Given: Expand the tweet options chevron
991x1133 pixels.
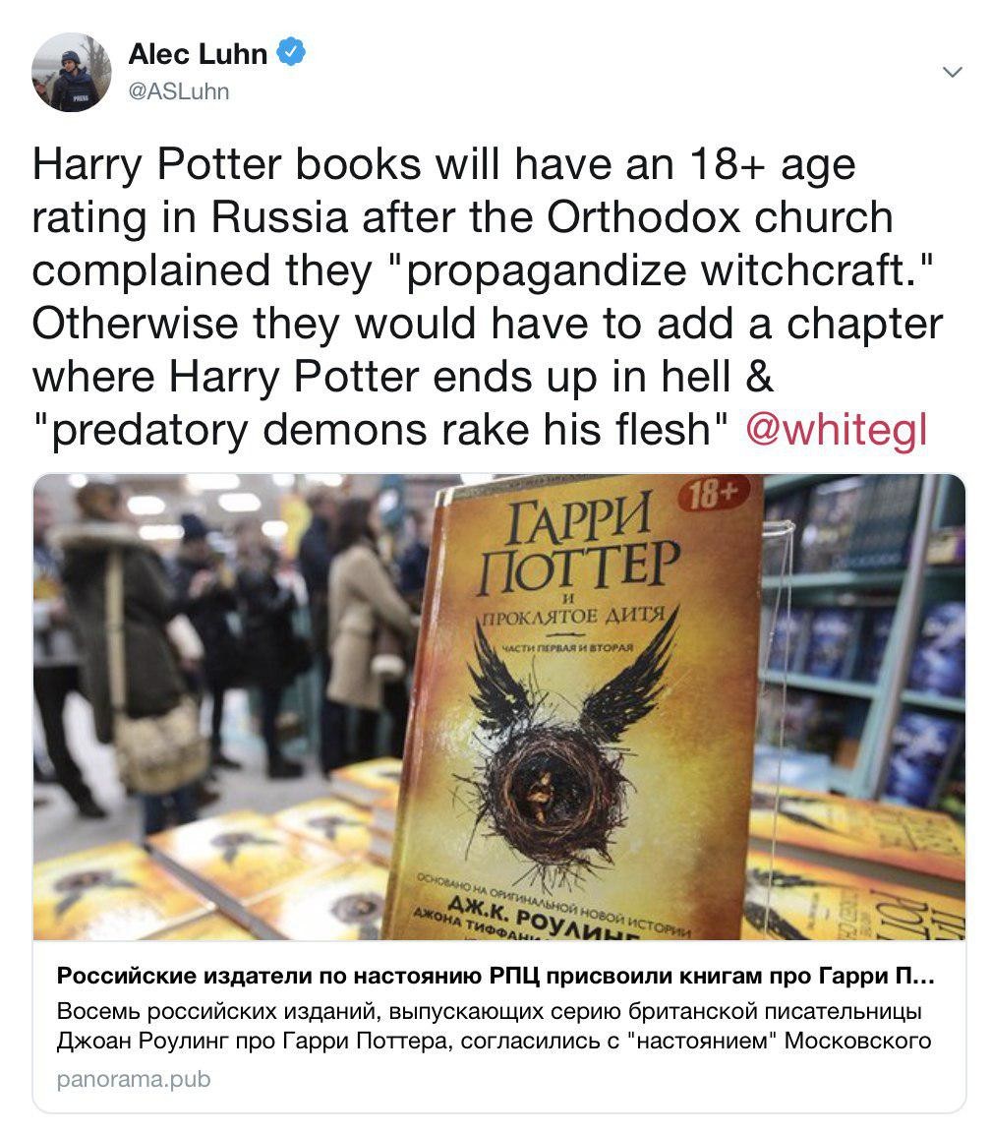Looking at the screenshot, I should (953, 72).
